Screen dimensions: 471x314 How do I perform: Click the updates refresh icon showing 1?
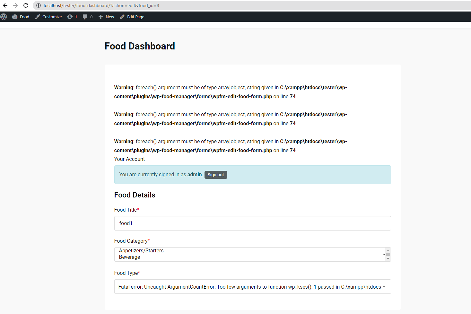[70, 17]
